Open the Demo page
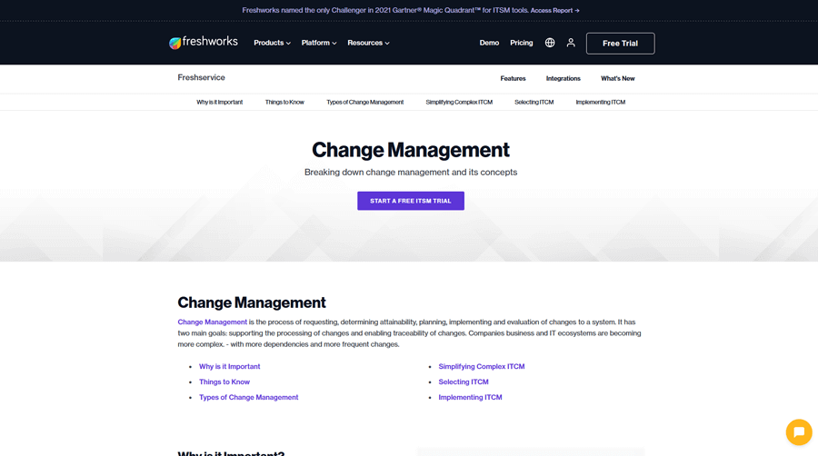This screenshot has width=818, height=456. 489,43
